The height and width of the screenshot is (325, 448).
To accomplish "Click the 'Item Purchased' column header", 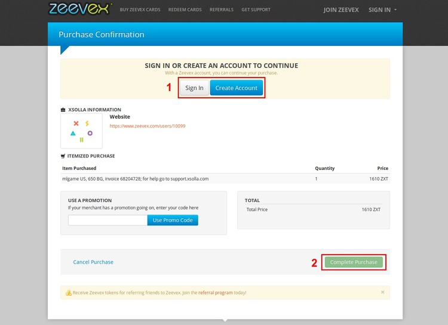I will point(79,168).
